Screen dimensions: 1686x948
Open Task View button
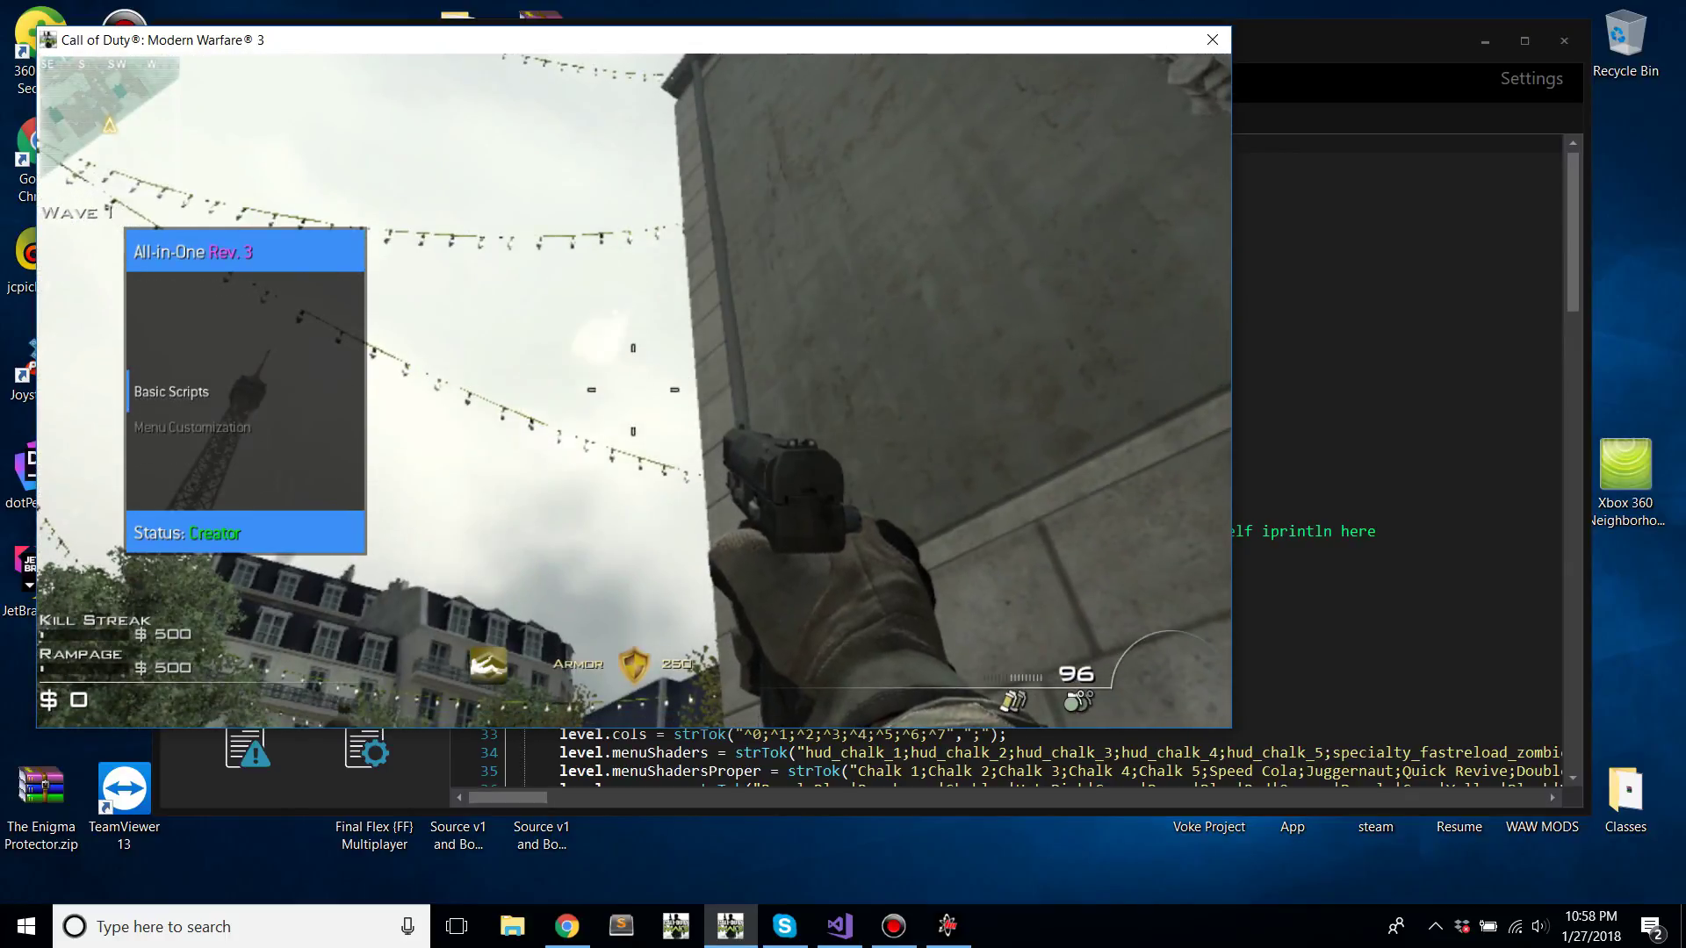[457, 925]
